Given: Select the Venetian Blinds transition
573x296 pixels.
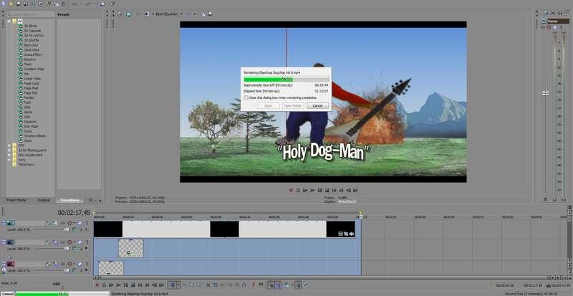Looking at the screenshot, I should click(34, 135).
